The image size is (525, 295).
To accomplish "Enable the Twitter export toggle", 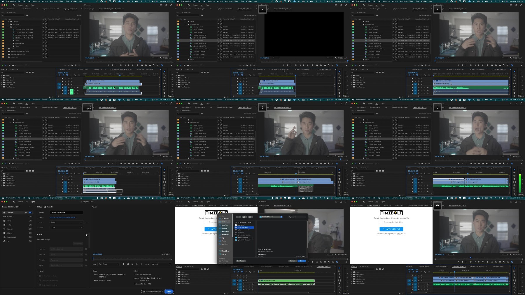I will [x=30, y=225].
